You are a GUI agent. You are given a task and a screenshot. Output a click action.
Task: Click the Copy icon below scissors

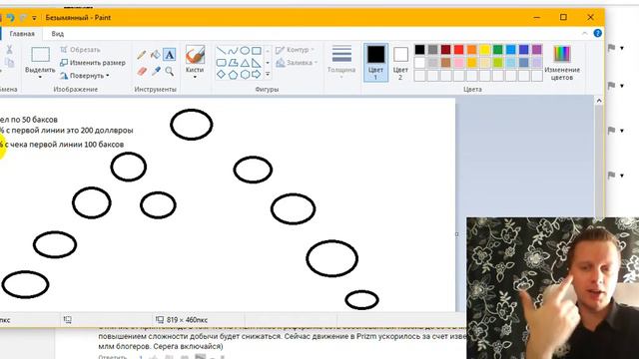tap(9, 63)
